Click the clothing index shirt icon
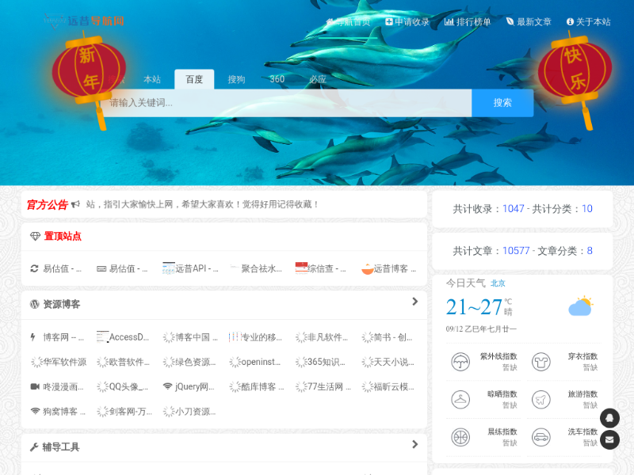Image resolution: width=634 pixels, height=475 pixels. click(x=540, y=362)
